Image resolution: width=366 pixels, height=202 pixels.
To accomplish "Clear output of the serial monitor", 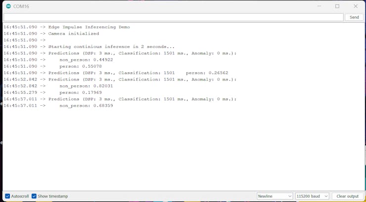I will pyautogui.click(x=347, y=196).
